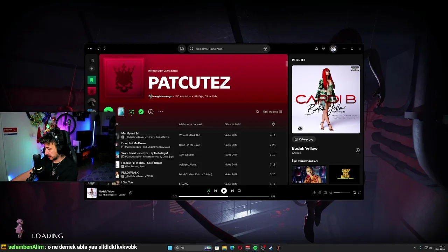This screenshot has width=448, height=252.
Task: Open 'Bodak Yellow' title in right panel
Action: tap(305, 148)
